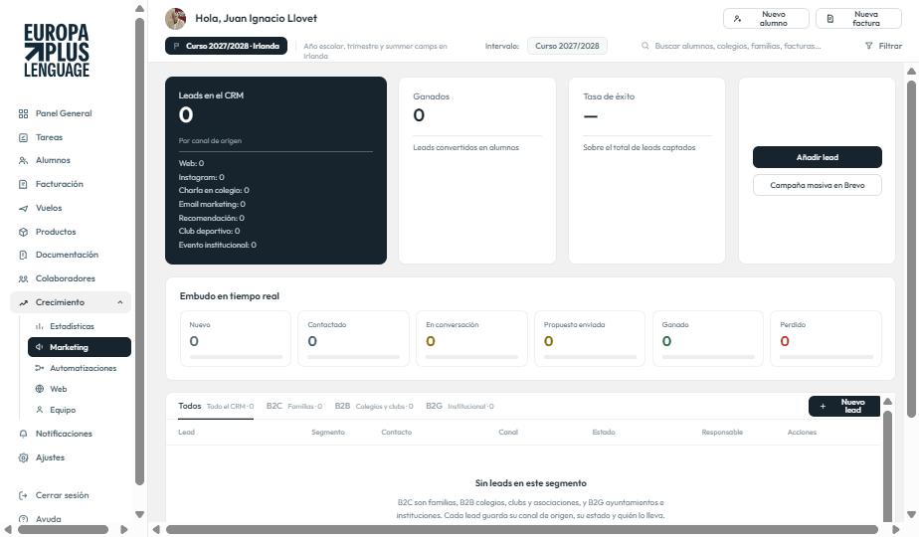Click the Nueva factura document icon
Image resolution: width=919 pixels, height=537 pixels.
[829, 19]
